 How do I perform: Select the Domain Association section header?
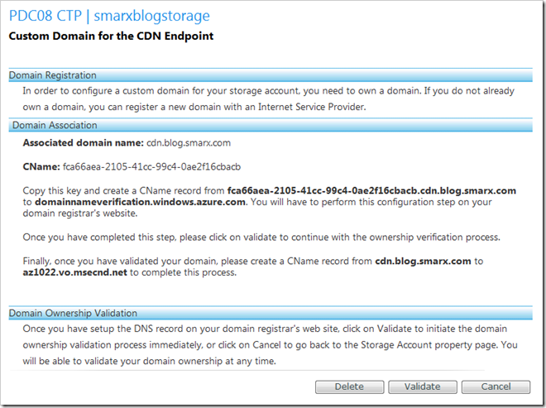point(271,125)
